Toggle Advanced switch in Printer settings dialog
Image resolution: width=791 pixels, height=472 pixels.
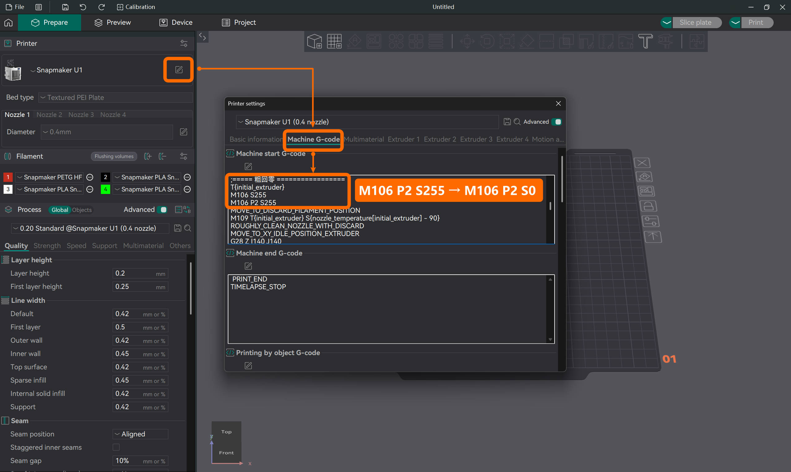557,122
